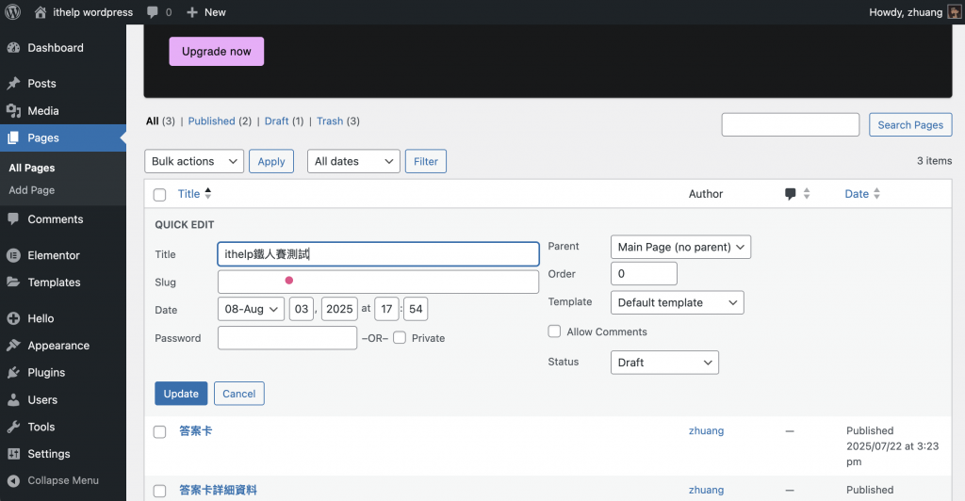Check the Allow Comments checkbox

554,331
